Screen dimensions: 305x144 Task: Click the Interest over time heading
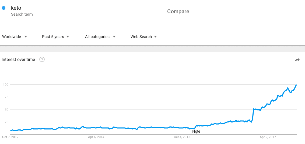tap(18, 60)
